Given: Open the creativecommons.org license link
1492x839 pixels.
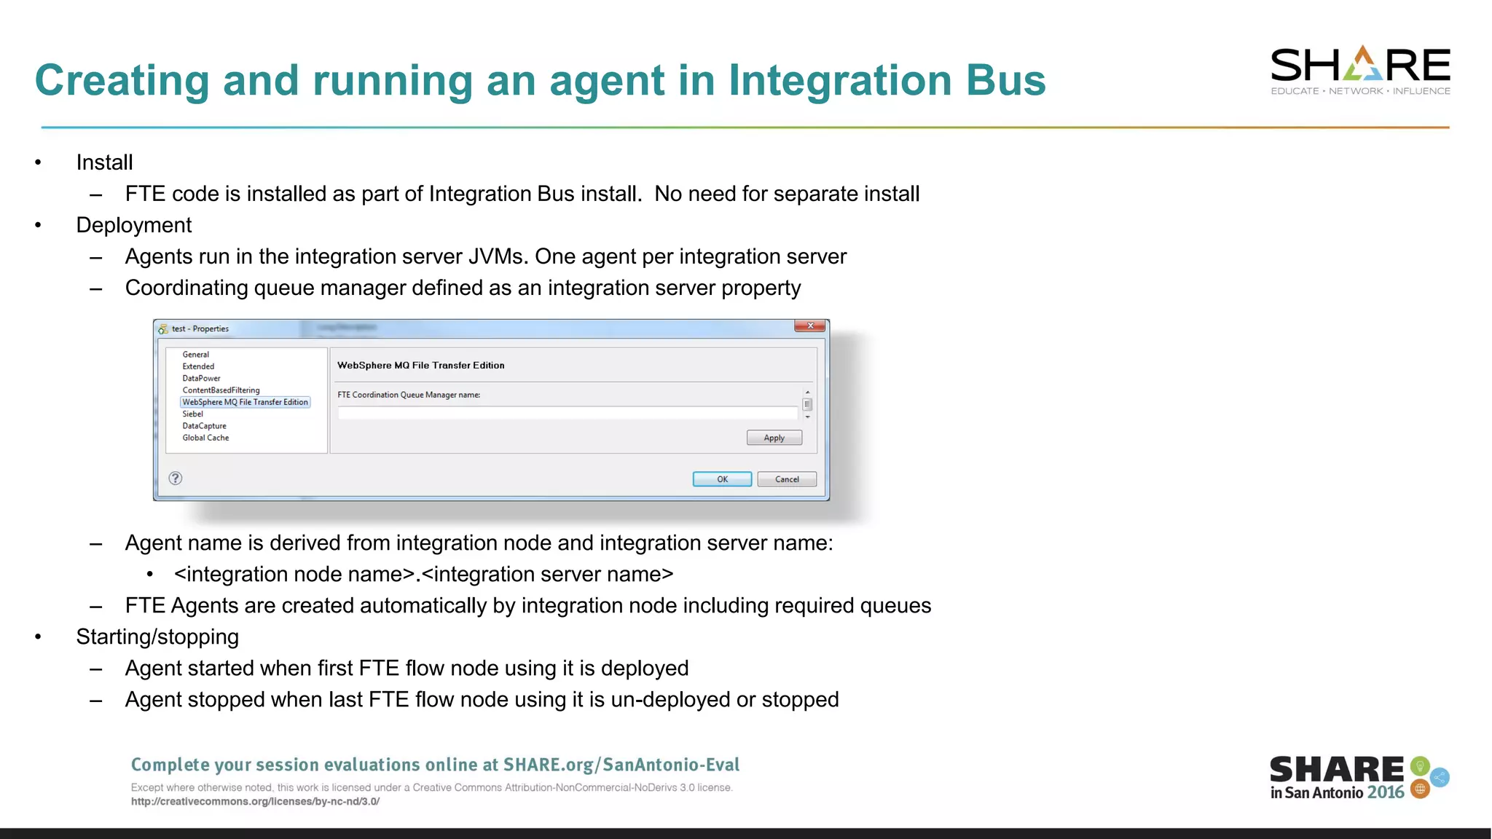Looking at the screenshot, I should tap(255, 801).
